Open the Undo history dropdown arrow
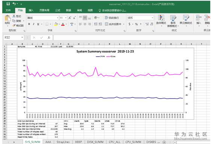211x144 pixels. (17, 4)
